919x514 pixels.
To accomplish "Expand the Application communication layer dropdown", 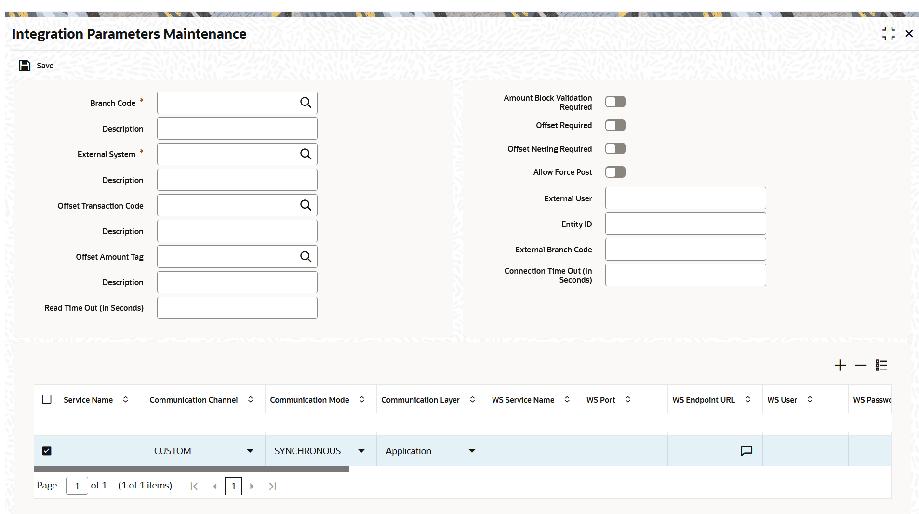I will point(472,451).
